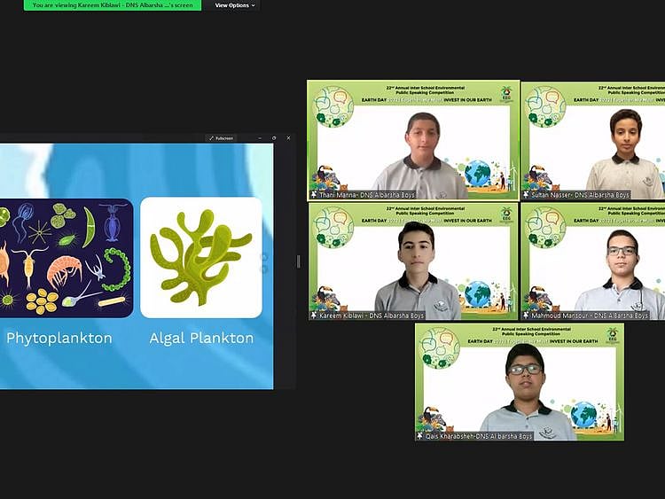The width and height of the screenshot is (665, 499).
Task: Select Kareem Kiblawi's video tile
Action: point(413,261)
